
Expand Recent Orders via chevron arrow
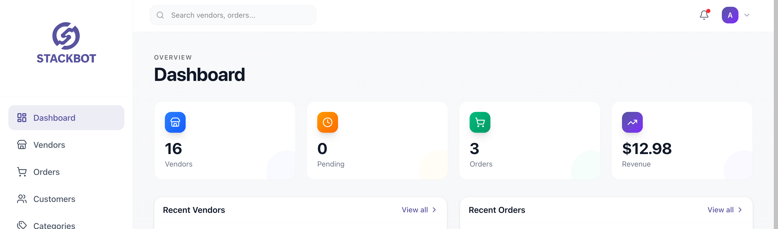pos(740,210)
